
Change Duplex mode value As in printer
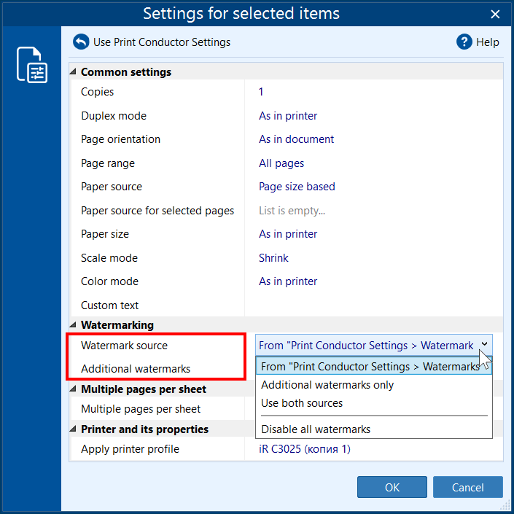(288, 116)
